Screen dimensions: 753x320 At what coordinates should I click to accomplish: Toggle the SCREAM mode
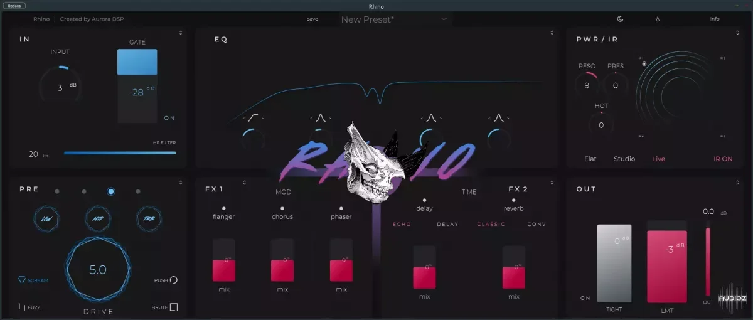[33, 280]
